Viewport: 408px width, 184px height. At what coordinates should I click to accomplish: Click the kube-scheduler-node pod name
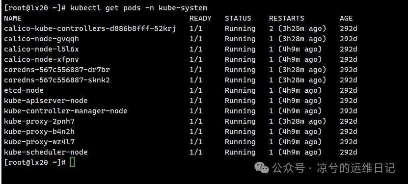(46, 152)
